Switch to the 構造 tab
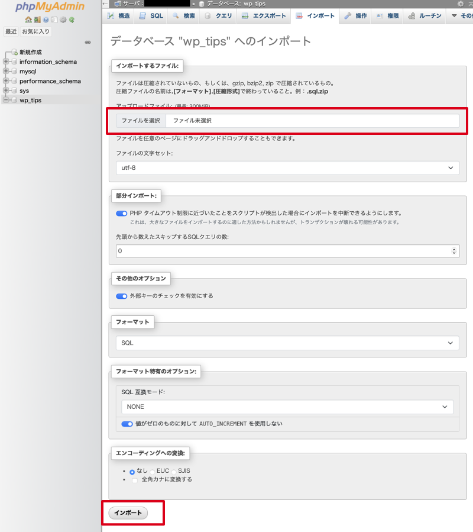The height and width of the screenshot is (532, 473). (119, 16)
